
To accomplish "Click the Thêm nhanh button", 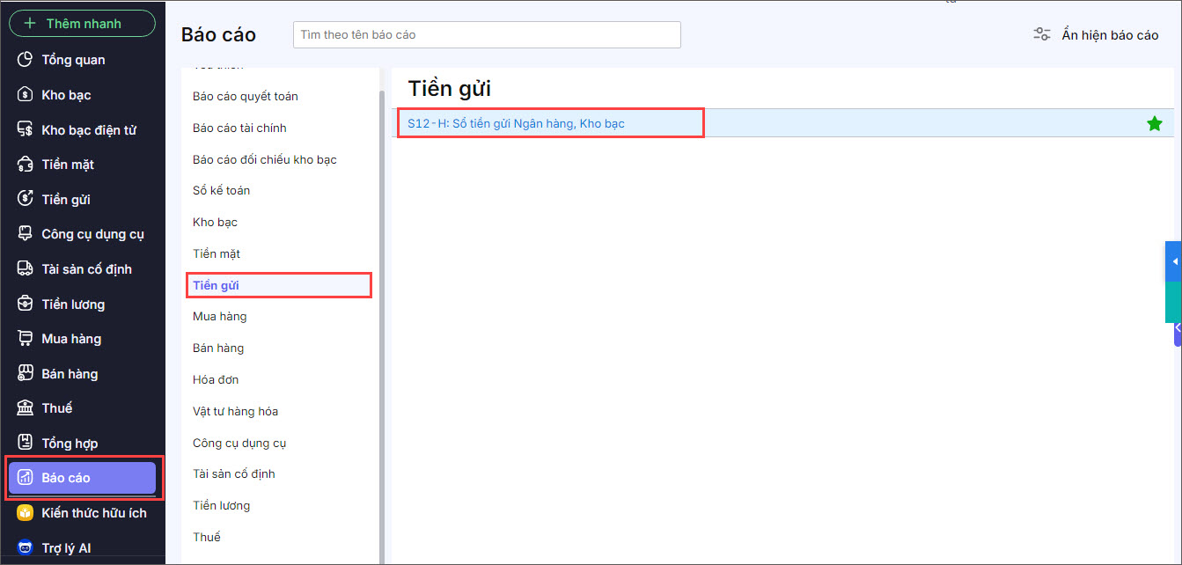I will (82, 24).
